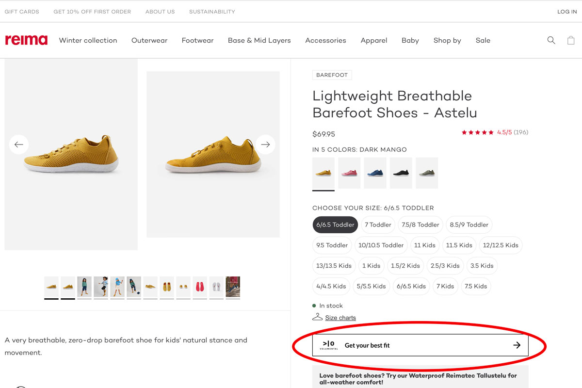
Task: Select size 7 Toddler
Action: 378,225
